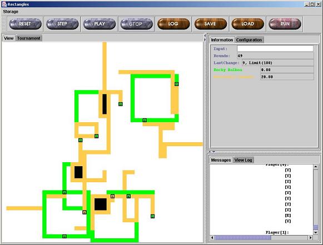323x245 pixels.
Task: Click the messages scrollbar up arrow
Action: tap(316, 167)
